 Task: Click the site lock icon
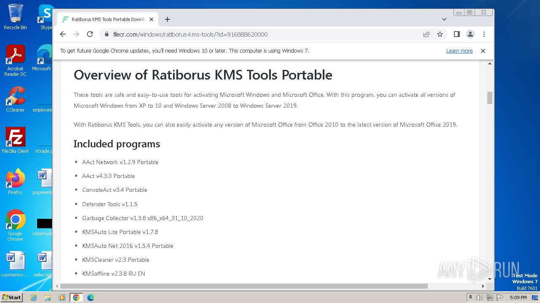click(106, 35)
